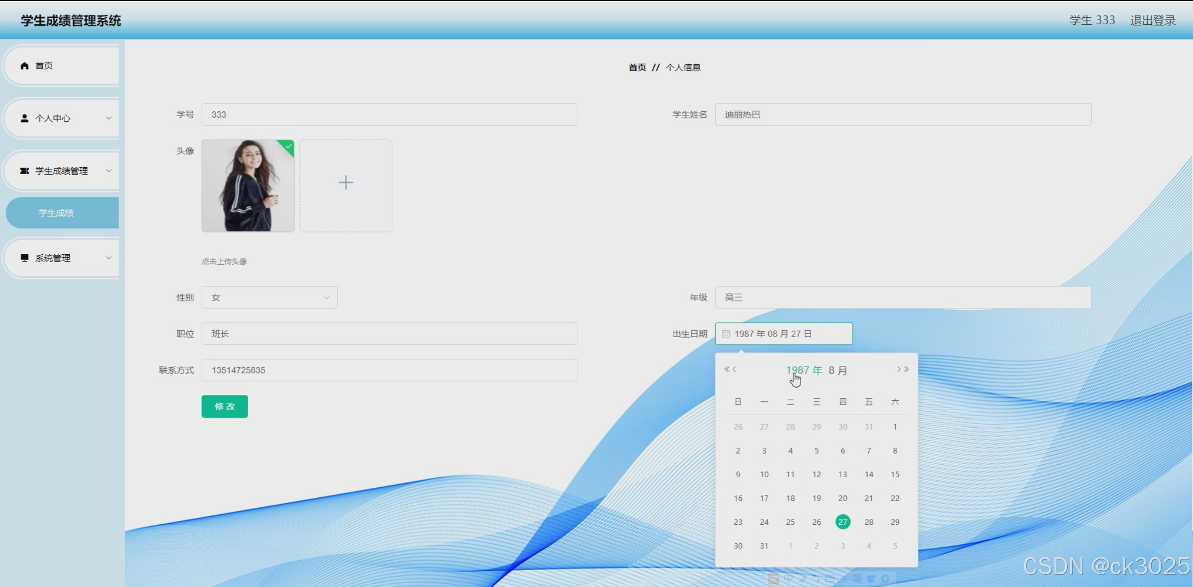
Task: Click the plus icon to upload an avatar
Action: (x=346, y=183)
